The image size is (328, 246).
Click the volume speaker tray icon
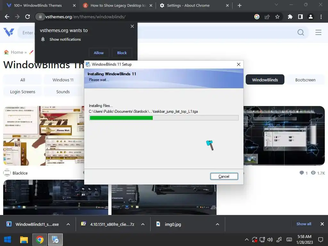(x=270, y=240)
